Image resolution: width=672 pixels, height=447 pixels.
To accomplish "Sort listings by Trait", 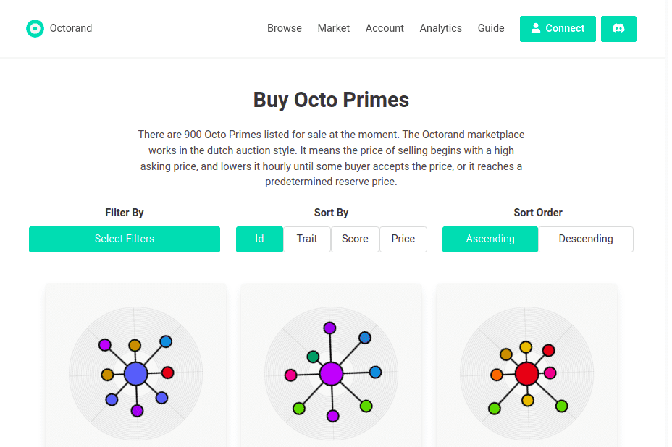I will click(x=307, y=239).
